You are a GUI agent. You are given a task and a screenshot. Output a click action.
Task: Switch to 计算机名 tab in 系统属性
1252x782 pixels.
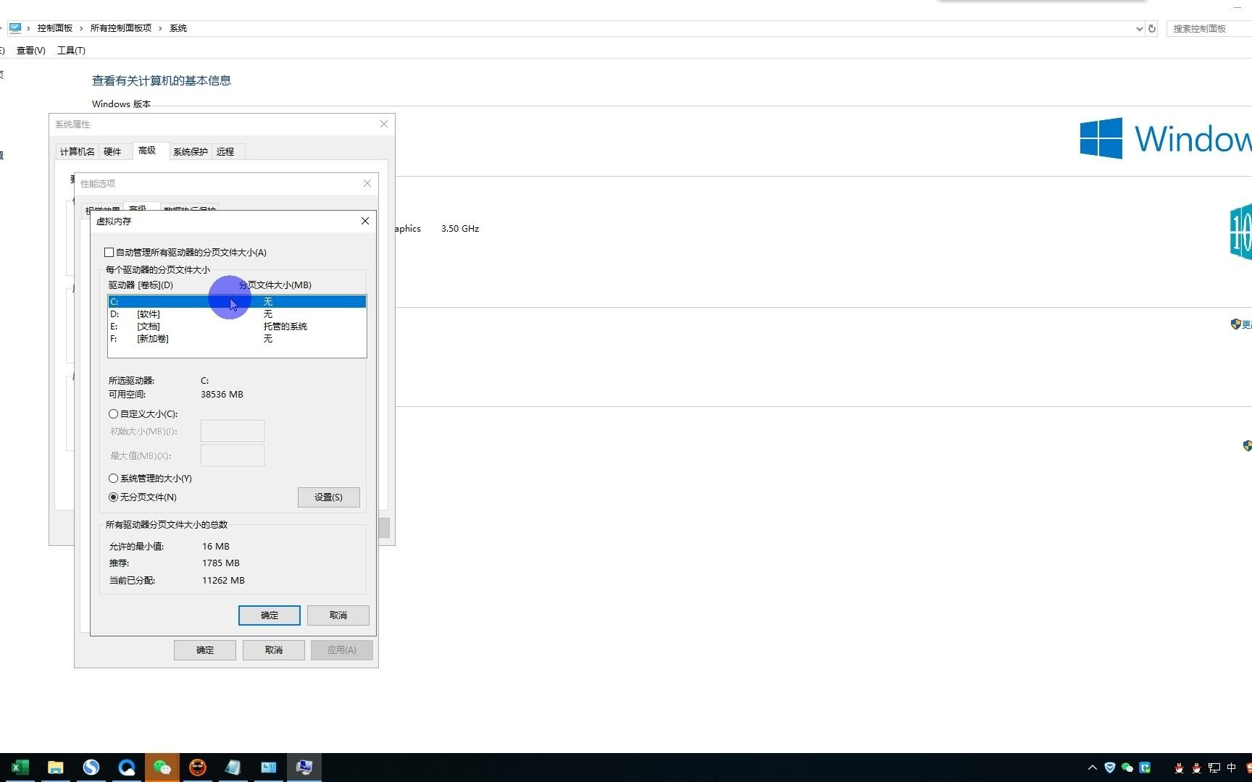point(77,152)
